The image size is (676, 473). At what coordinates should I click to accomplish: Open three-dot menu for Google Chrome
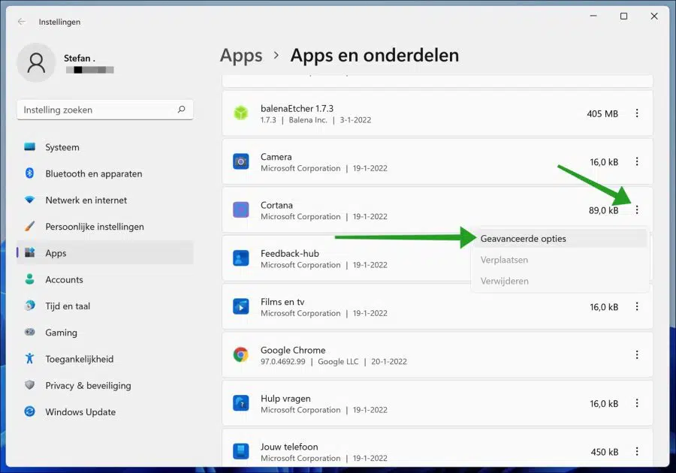tap(637, 355)
